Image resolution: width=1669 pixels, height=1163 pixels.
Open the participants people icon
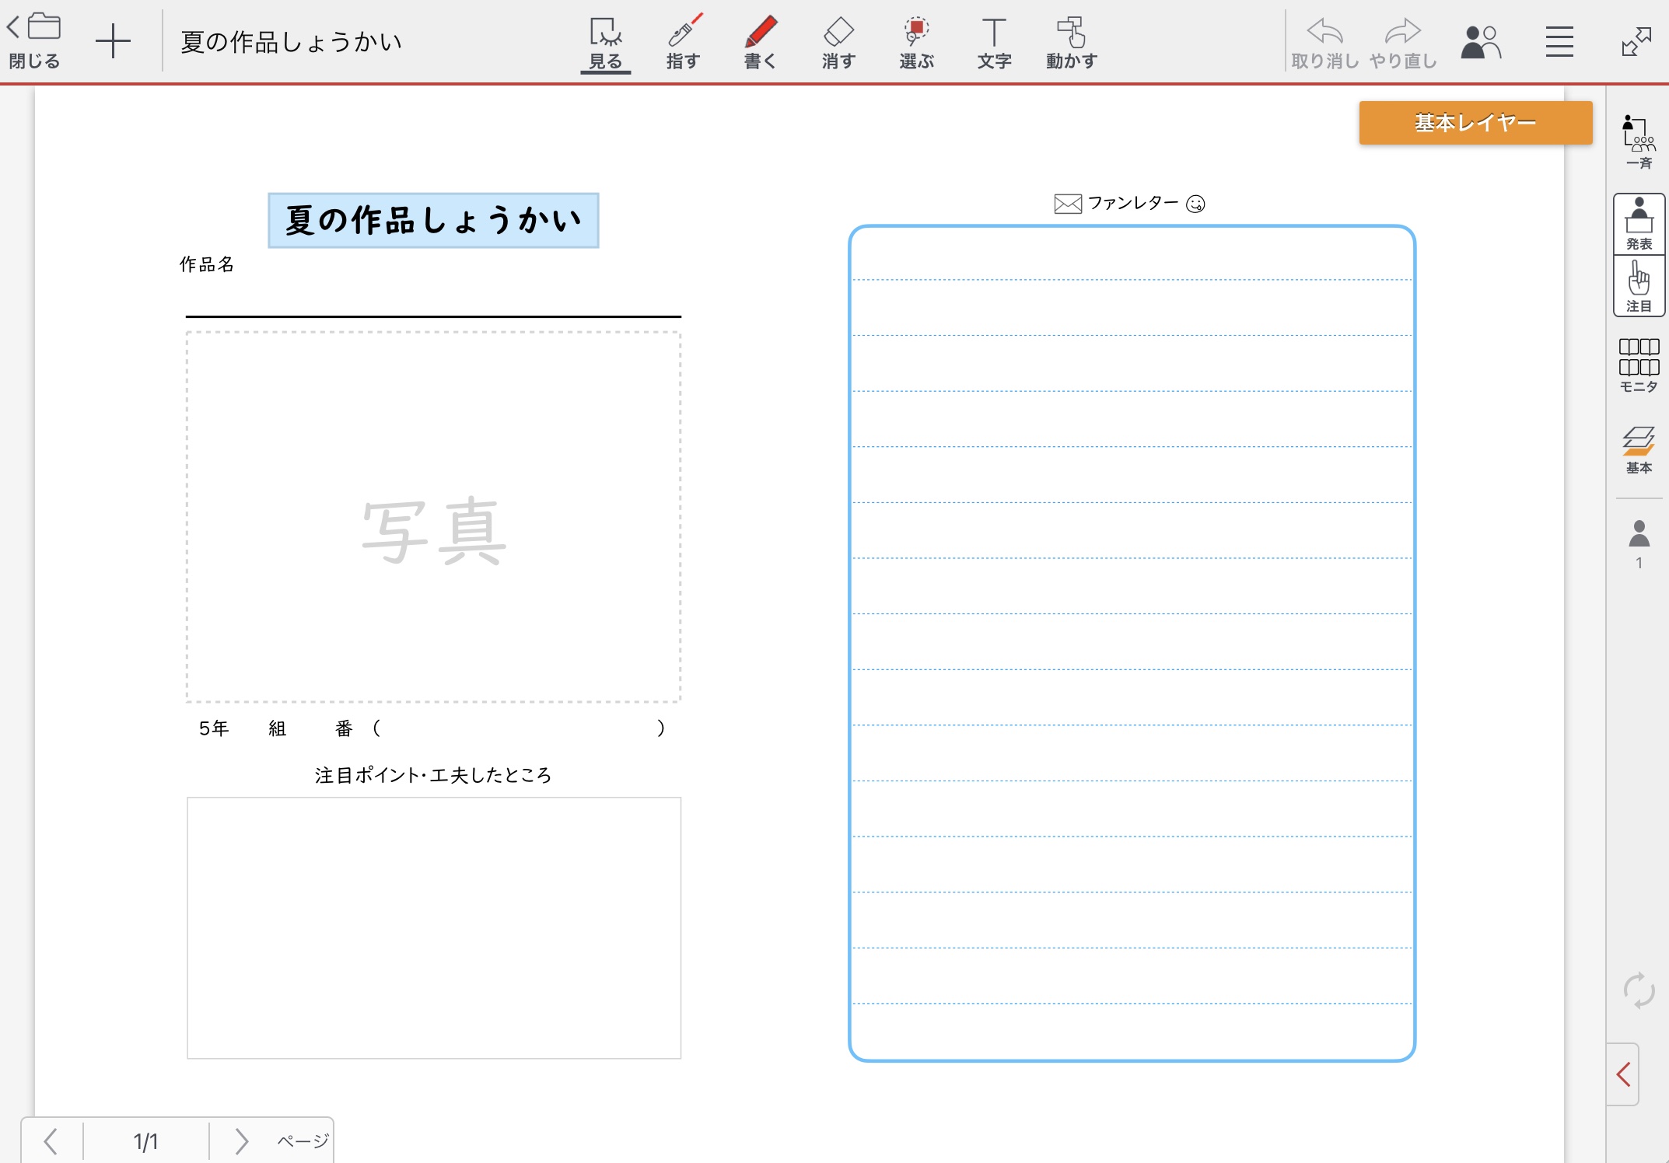click(x=1480, y=42)
